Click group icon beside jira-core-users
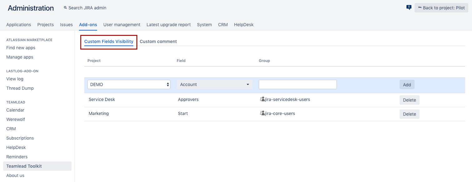 [262, 113]
